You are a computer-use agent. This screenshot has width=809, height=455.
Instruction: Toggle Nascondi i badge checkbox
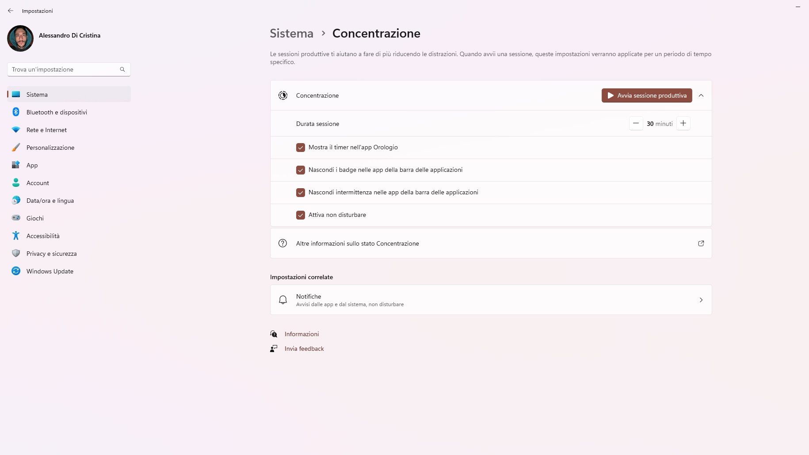tap(301, 170)
